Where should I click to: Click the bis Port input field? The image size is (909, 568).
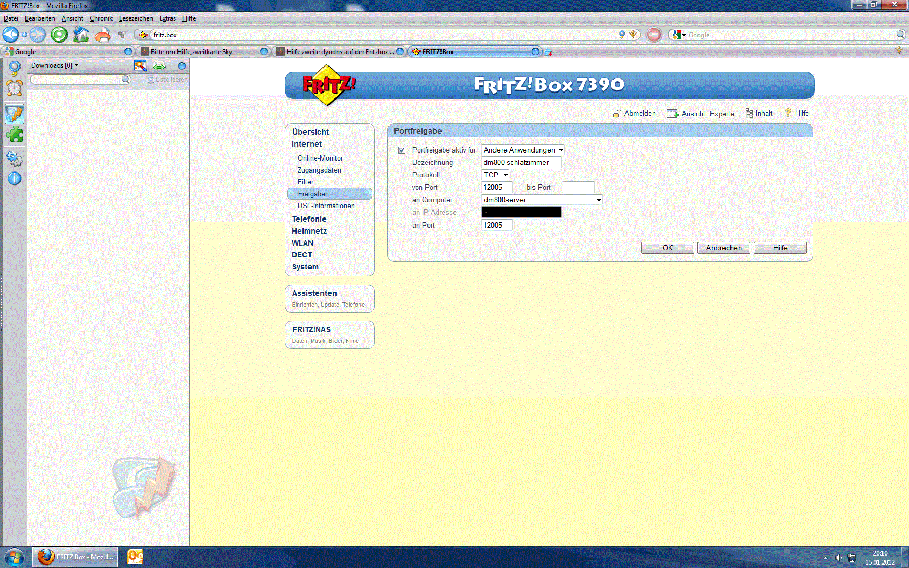(578, 187)
